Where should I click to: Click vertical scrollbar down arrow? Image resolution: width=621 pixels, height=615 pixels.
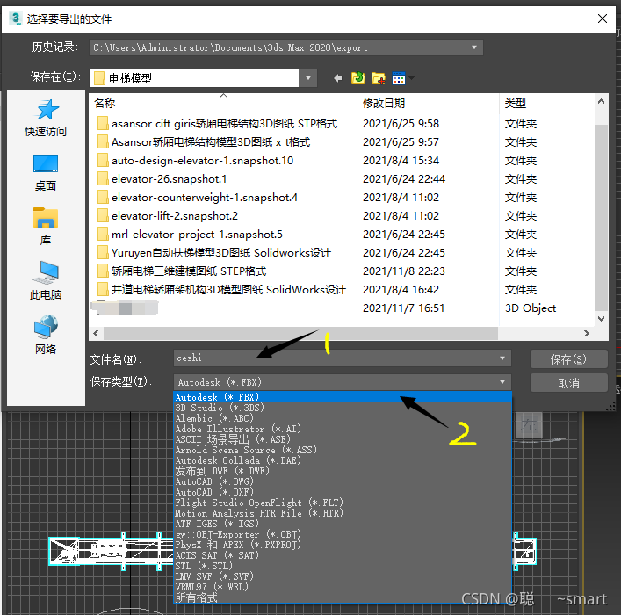[x=601, y=319]
